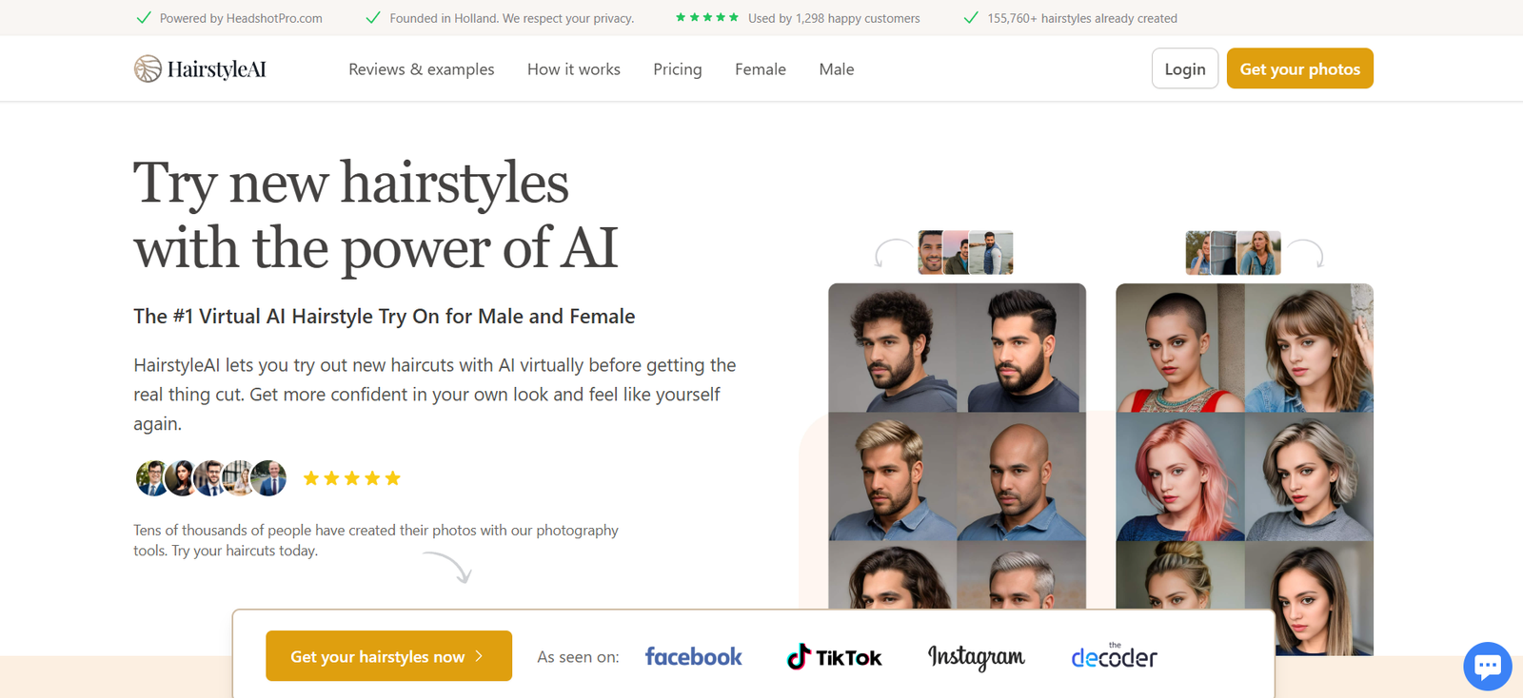The height and width of the screenshot is (698, 1523).
Task: Click the Get your photos button
Action: coord(1299,68)
